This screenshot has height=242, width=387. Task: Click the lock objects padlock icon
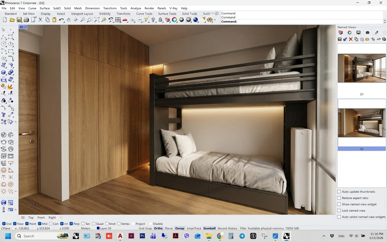(x=160, y=20)
